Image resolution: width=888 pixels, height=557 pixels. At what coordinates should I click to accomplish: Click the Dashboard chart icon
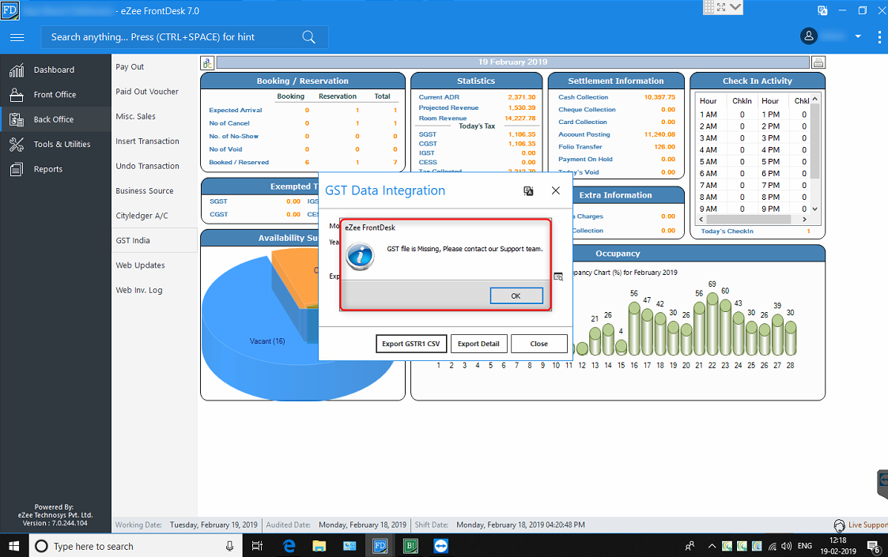pos(17,70)
